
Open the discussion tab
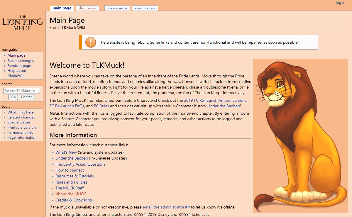click(x=87, y=8)
